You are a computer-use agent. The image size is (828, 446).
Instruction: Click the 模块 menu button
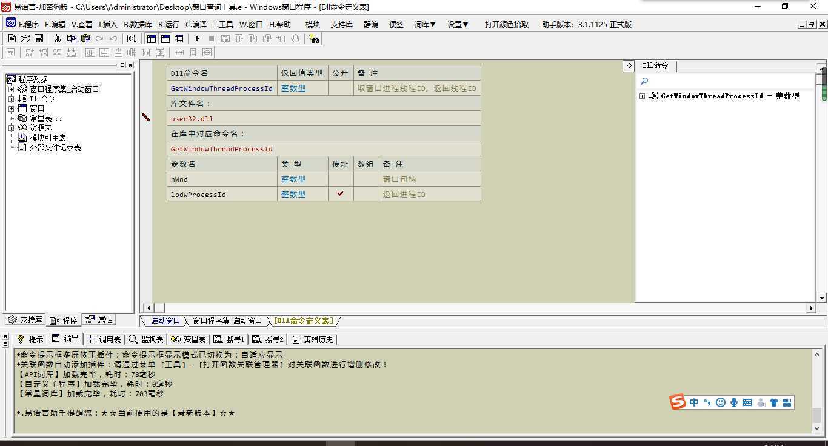(x=313, y=24)
